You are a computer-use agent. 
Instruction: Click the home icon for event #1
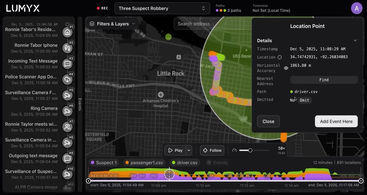pyautogui.click(x=67, y=32)
